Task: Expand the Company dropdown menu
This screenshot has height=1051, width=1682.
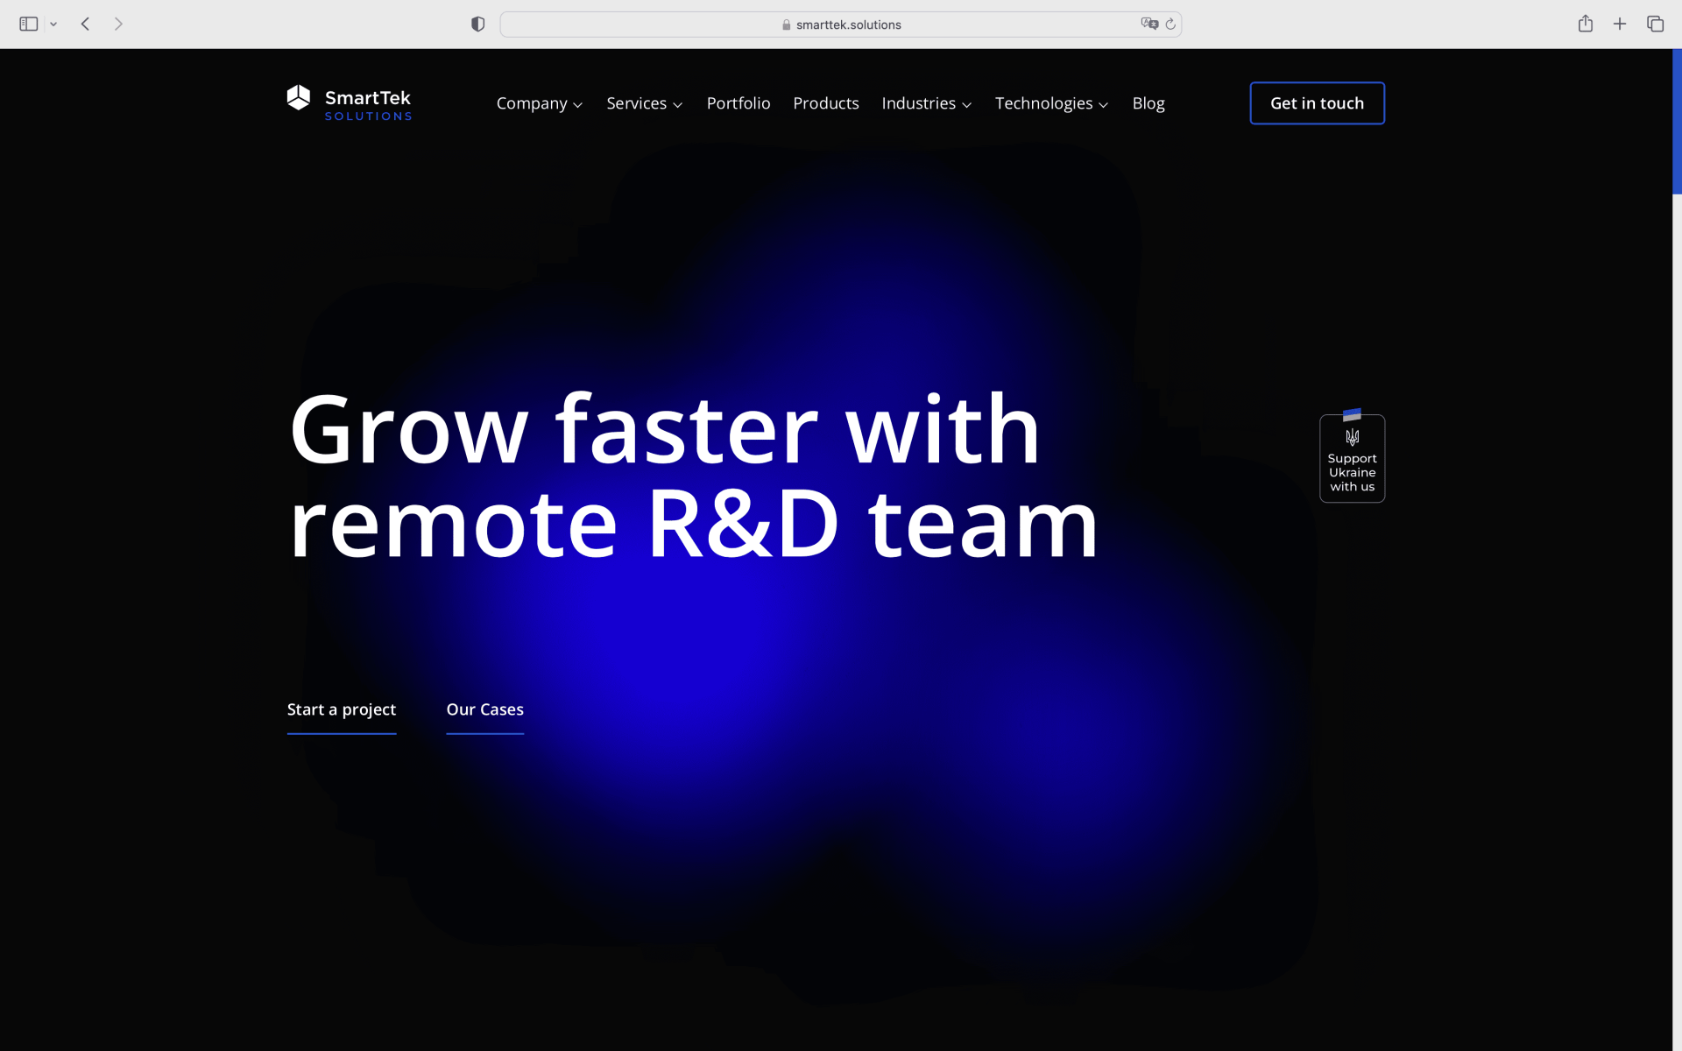Action: [x=539, y=103]
